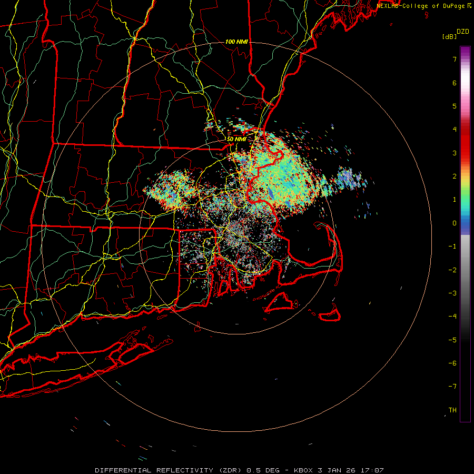
Task: Click the 100 NMI range ring label
Action: (236, 42)
